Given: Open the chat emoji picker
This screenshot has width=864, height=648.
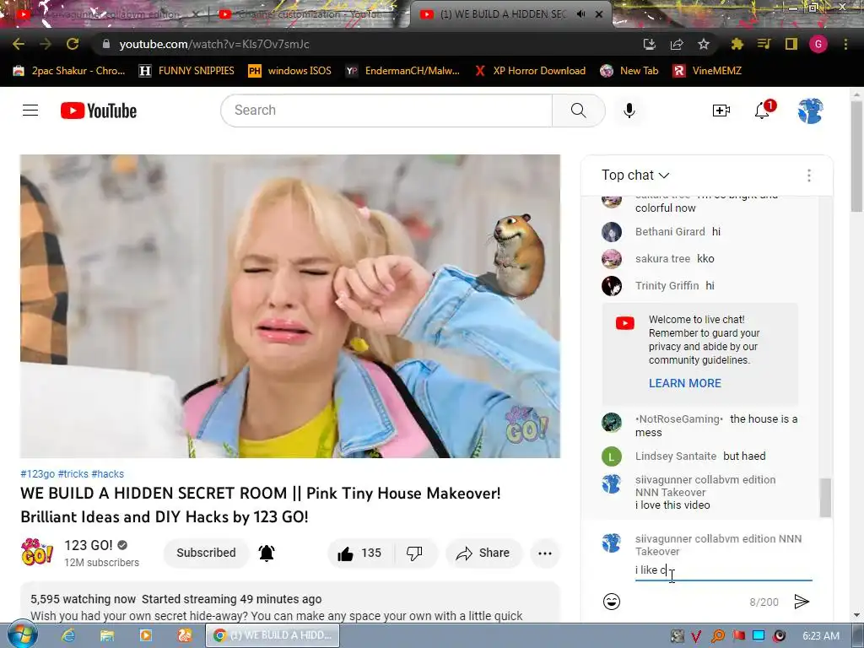Looking at the screenshot, I should point(611,601).
